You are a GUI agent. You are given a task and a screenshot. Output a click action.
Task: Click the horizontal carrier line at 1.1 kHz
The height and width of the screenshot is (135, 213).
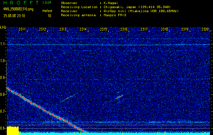pyautogui.click(x=108, y=45)
